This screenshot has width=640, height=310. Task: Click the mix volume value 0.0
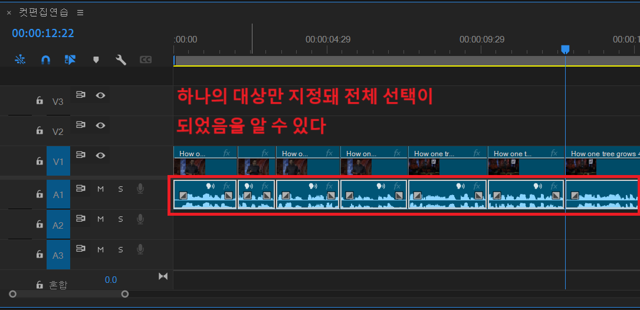[111, 280]
